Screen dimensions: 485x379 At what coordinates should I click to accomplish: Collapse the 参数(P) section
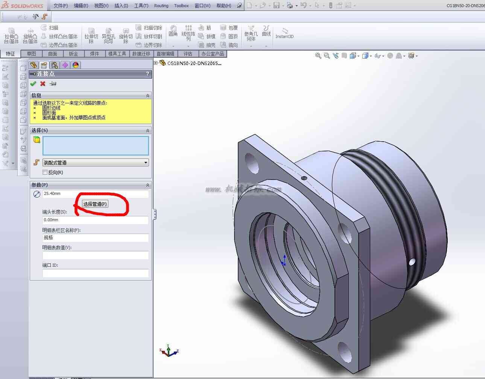(147, 185)
